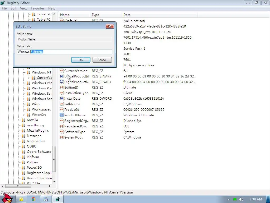This screenshot has width=270, height=203.
Task: Cancel the Edit String dialog
Action: [x=102, y=60]
